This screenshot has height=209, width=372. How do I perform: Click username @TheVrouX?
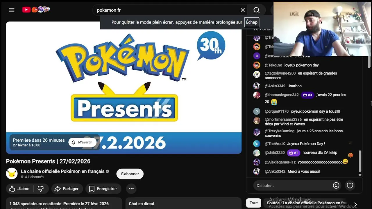coord(275,144)
